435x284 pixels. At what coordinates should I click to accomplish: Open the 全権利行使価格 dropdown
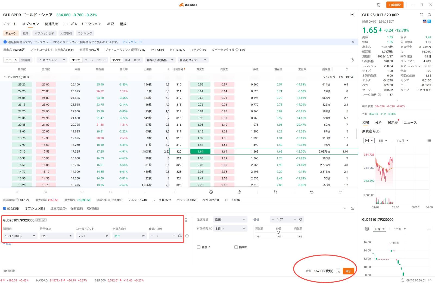[160, 60]
